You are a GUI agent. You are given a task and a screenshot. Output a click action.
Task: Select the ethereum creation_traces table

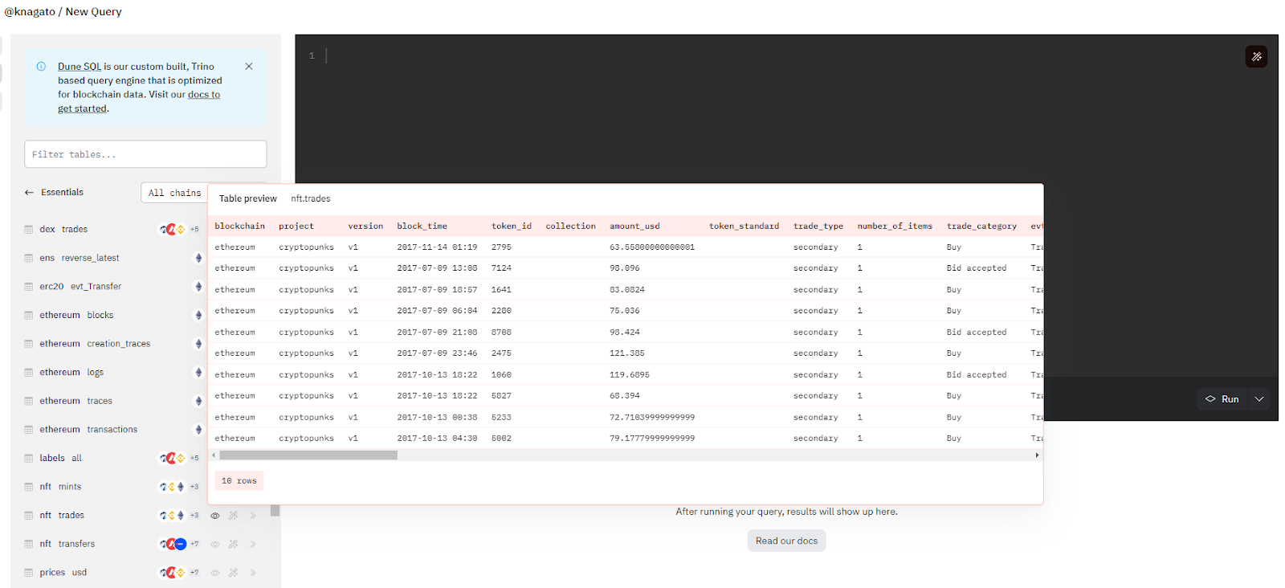tap(95, 344)
